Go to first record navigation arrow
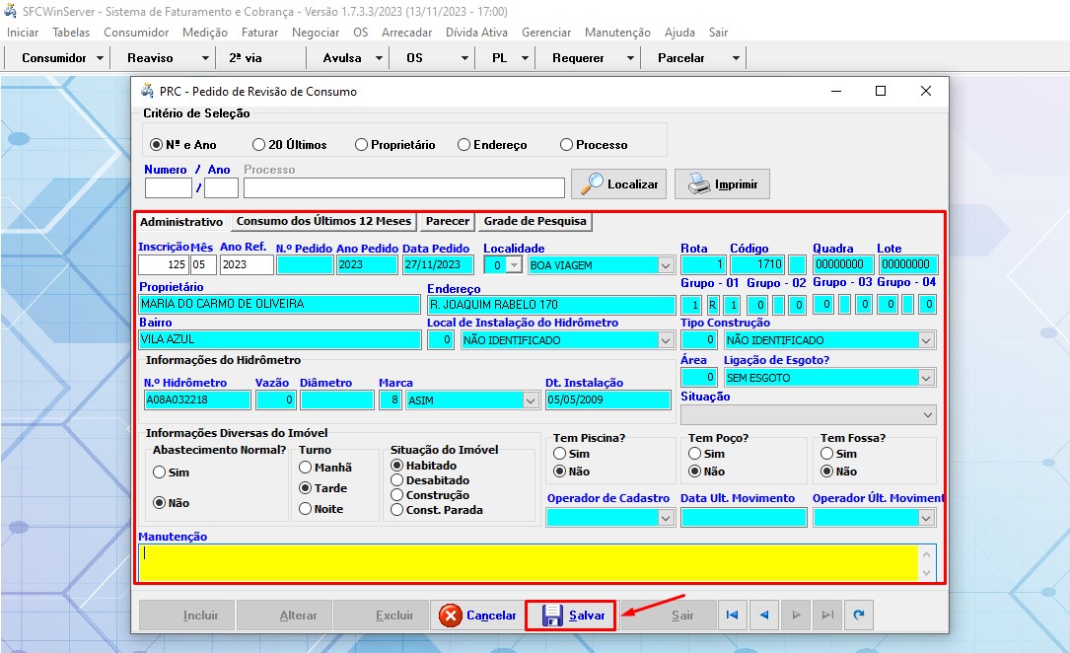The height and width of the screenshot is (653, 1070). (732, 616)
